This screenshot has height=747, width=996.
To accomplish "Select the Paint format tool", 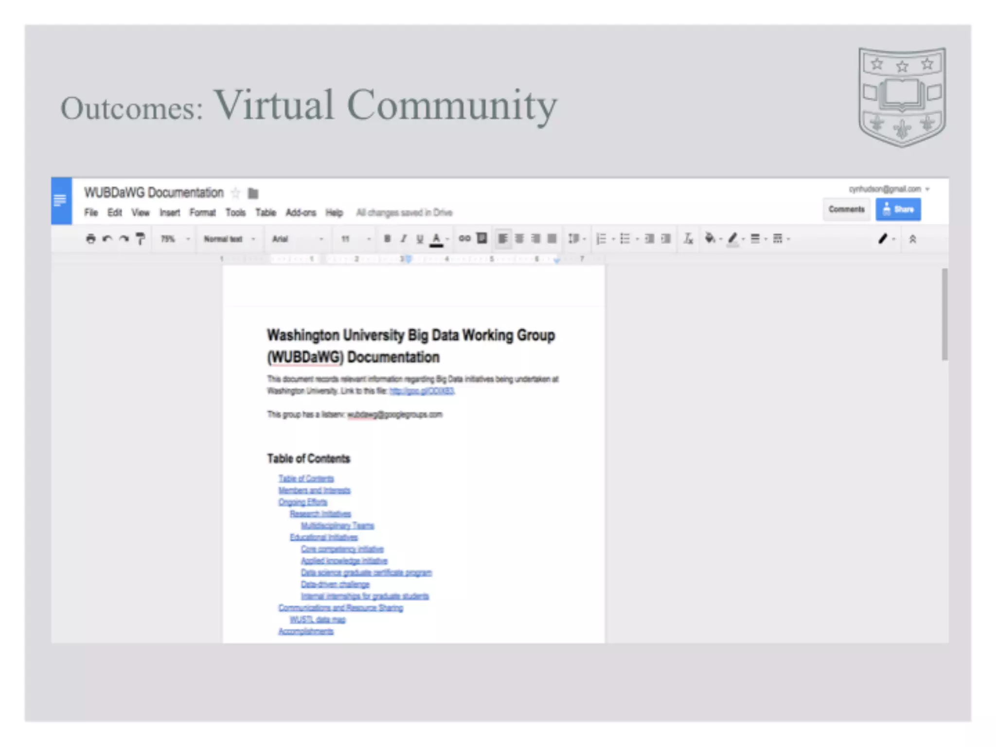I will click(x=141, y=239).
